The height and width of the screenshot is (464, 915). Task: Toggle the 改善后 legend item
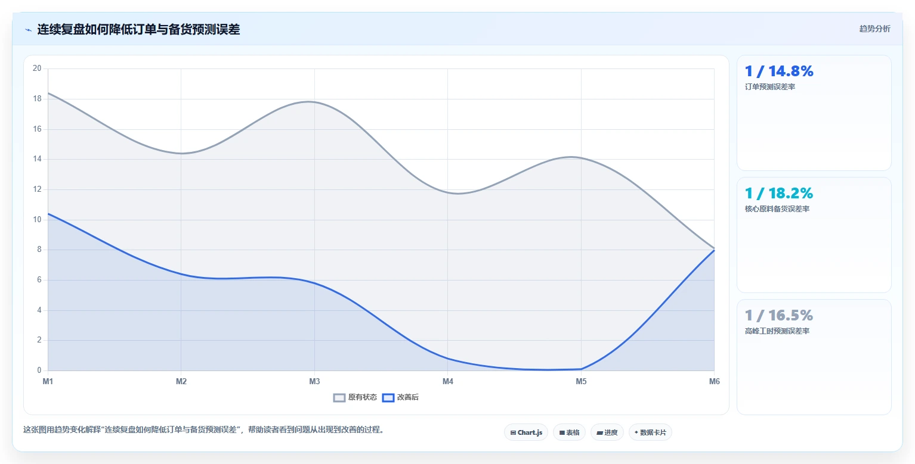pyautogui.click(x=400, y=397)
